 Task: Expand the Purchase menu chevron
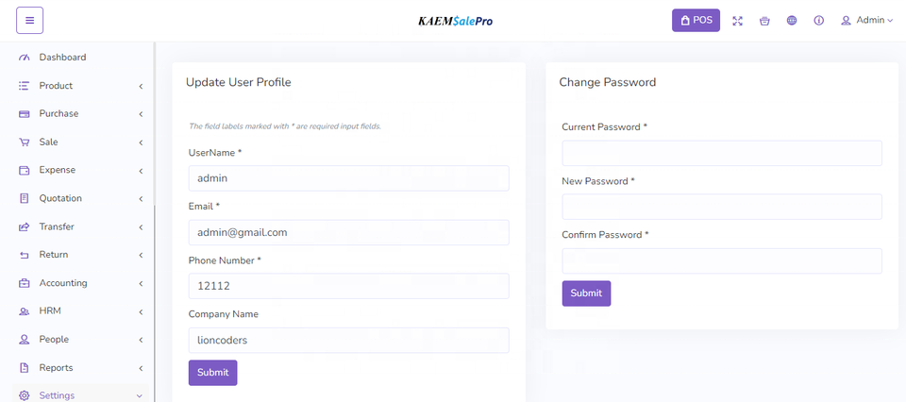click(x=141, y=114)
